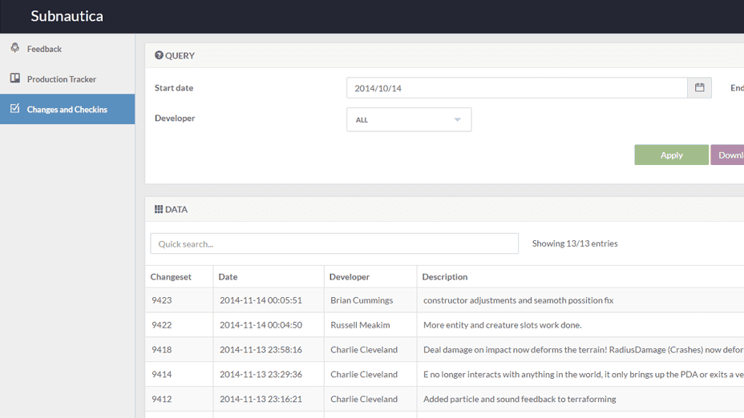Click description 'constructor adjustments and seamoth possition fix'

[x=518, y=300]
